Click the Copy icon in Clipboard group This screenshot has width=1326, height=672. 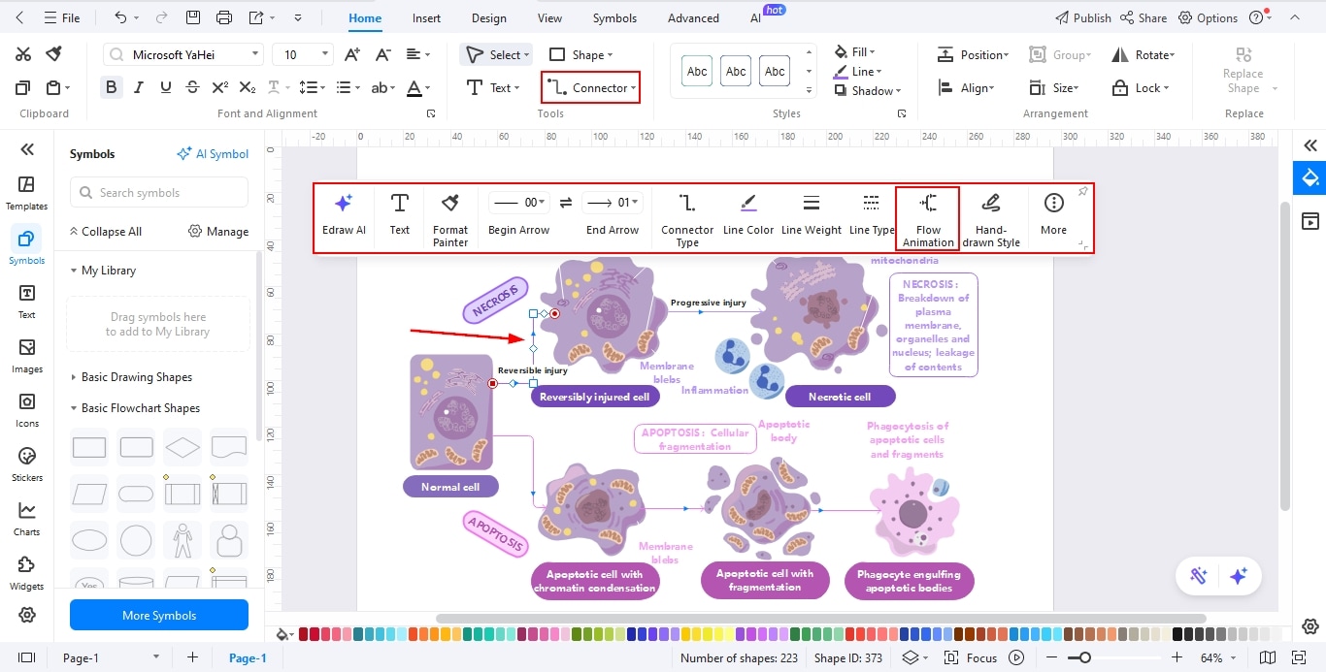23,87
